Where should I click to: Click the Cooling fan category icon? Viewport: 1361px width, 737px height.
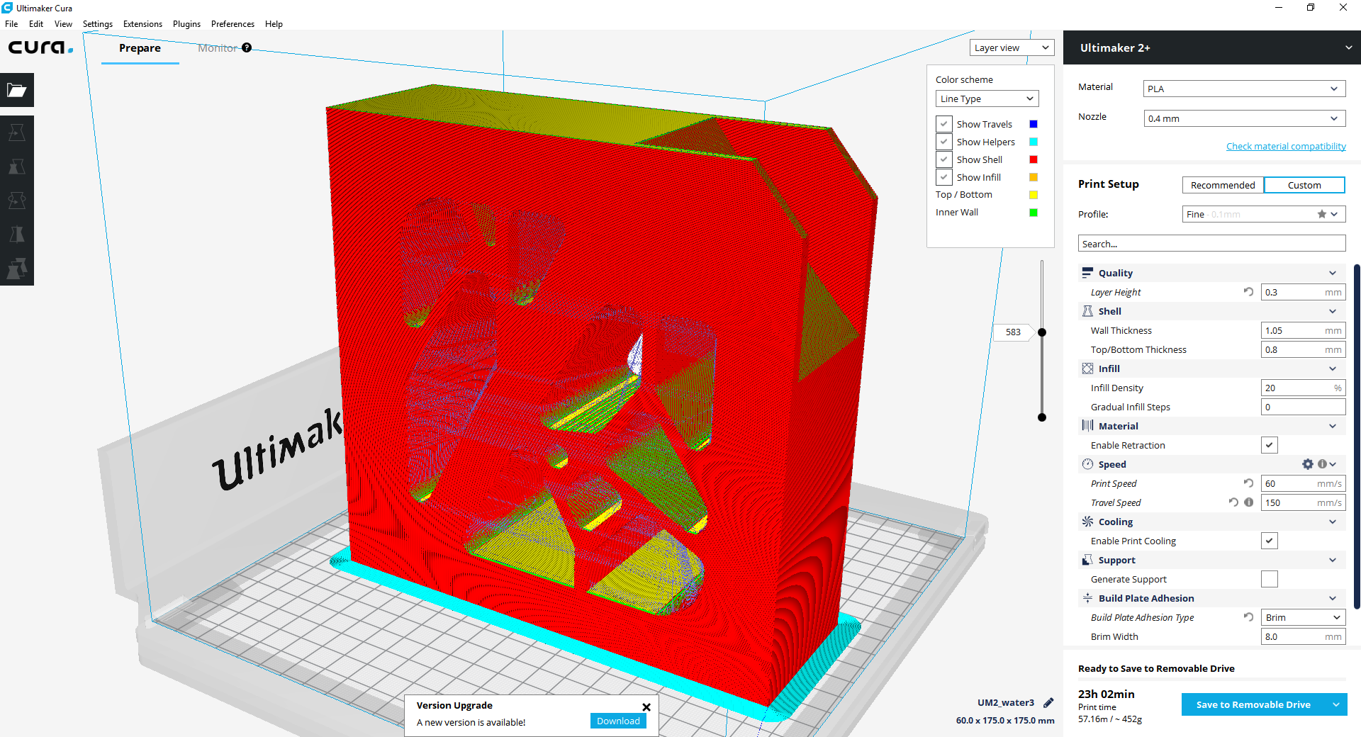click(1087, 522)
